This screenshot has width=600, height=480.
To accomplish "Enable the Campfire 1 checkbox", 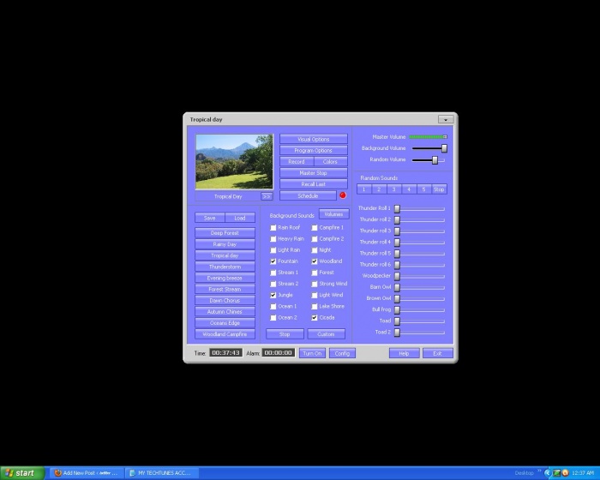I will [x=315, y=228].
